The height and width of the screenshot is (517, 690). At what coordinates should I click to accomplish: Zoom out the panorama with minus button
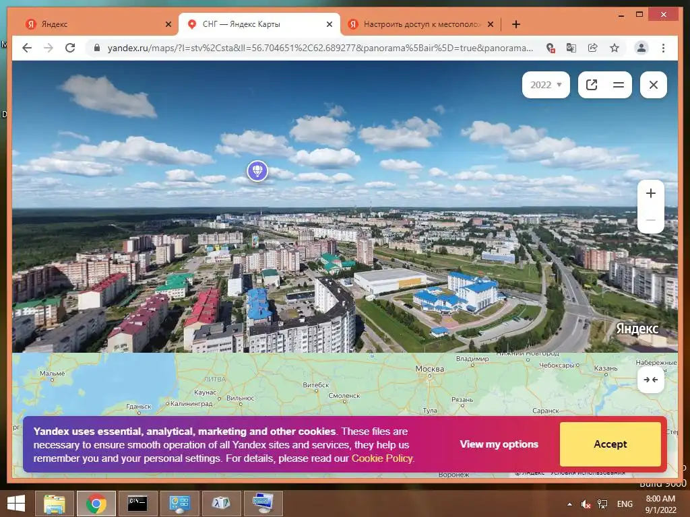pyautogui.click(x=651, y=220)
